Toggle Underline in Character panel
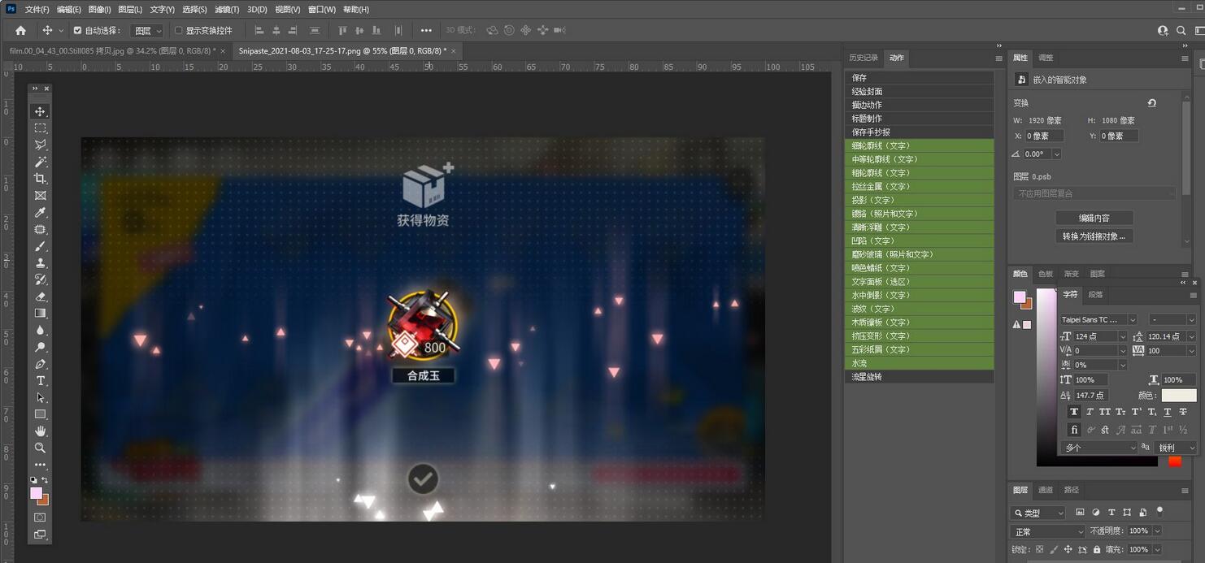This screenshot has width=1205, height=563. (1168, 412)
